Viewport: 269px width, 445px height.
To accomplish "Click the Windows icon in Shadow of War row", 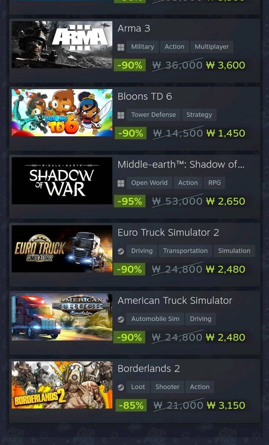I will pos(121,183).
